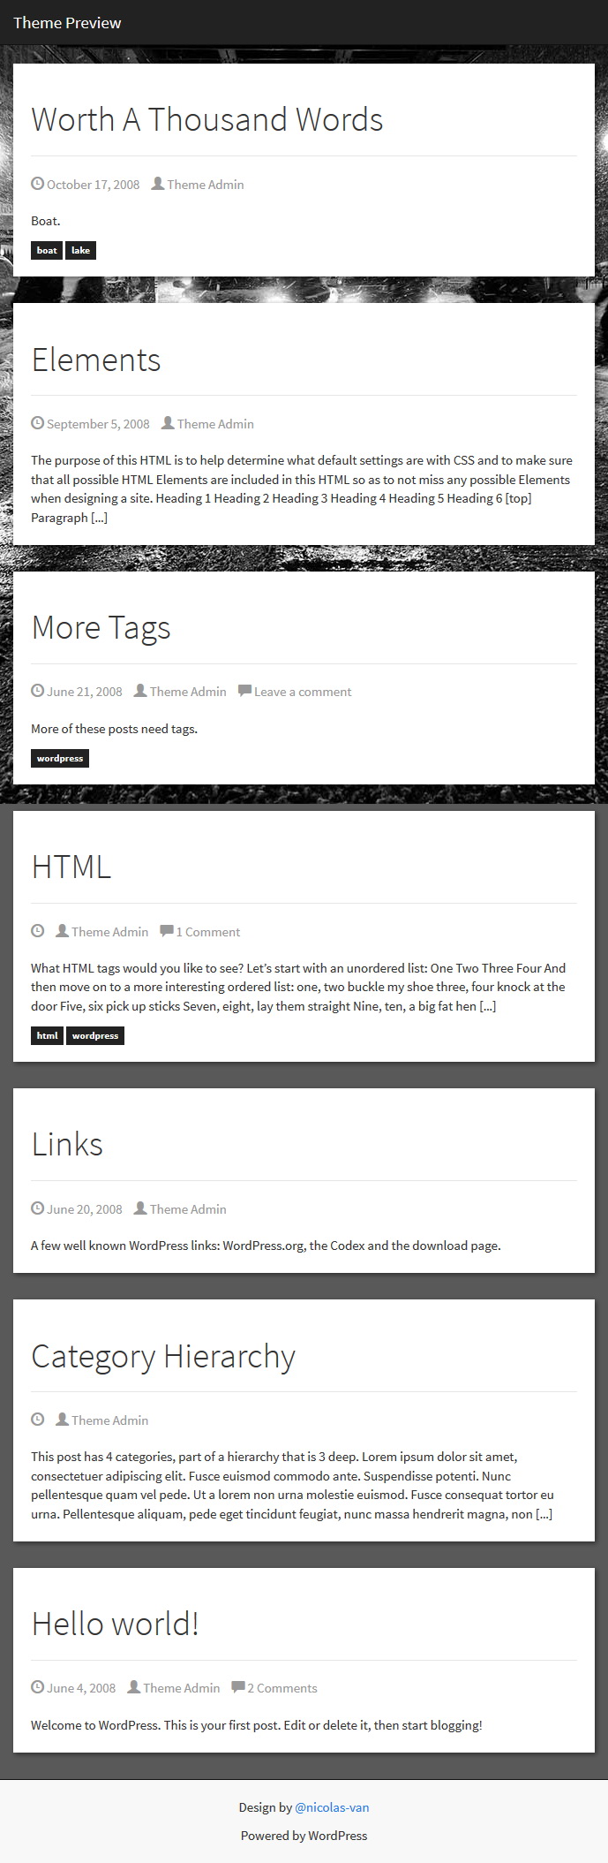Click clock icon under HTML post title
Screen dimensions: 608x1863
37,930
